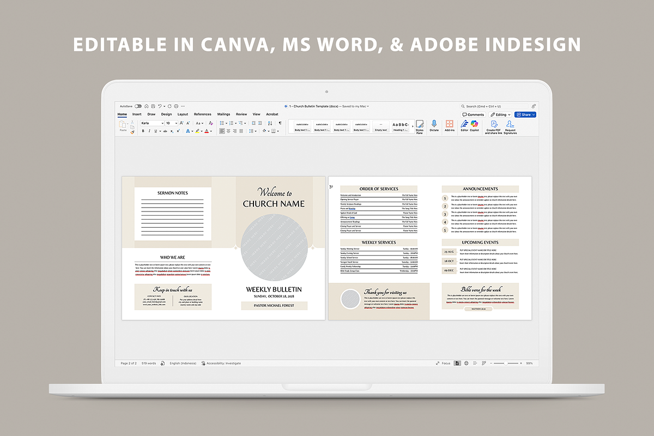This screenshot has width=654, height=436.
Task: Open the font size 10 dropdown
Action: [176, 123]
